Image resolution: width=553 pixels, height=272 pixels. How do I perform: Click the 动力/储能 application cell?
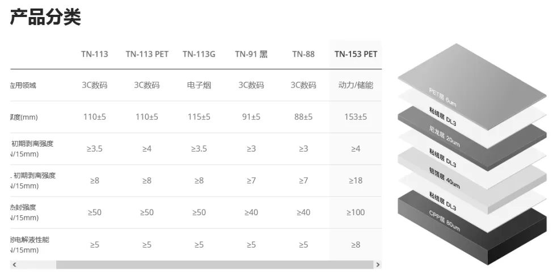pyautogui.click(x=356, y=85)
